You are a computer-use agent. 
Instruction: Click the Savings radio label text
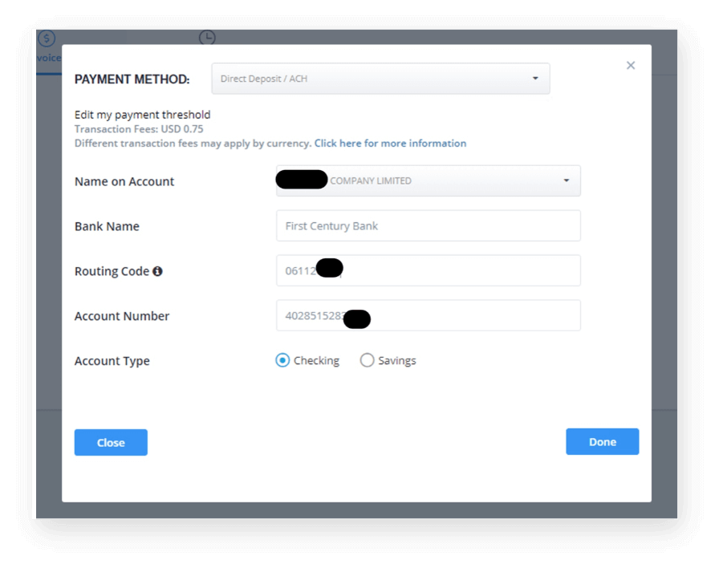tap(396, 361)
